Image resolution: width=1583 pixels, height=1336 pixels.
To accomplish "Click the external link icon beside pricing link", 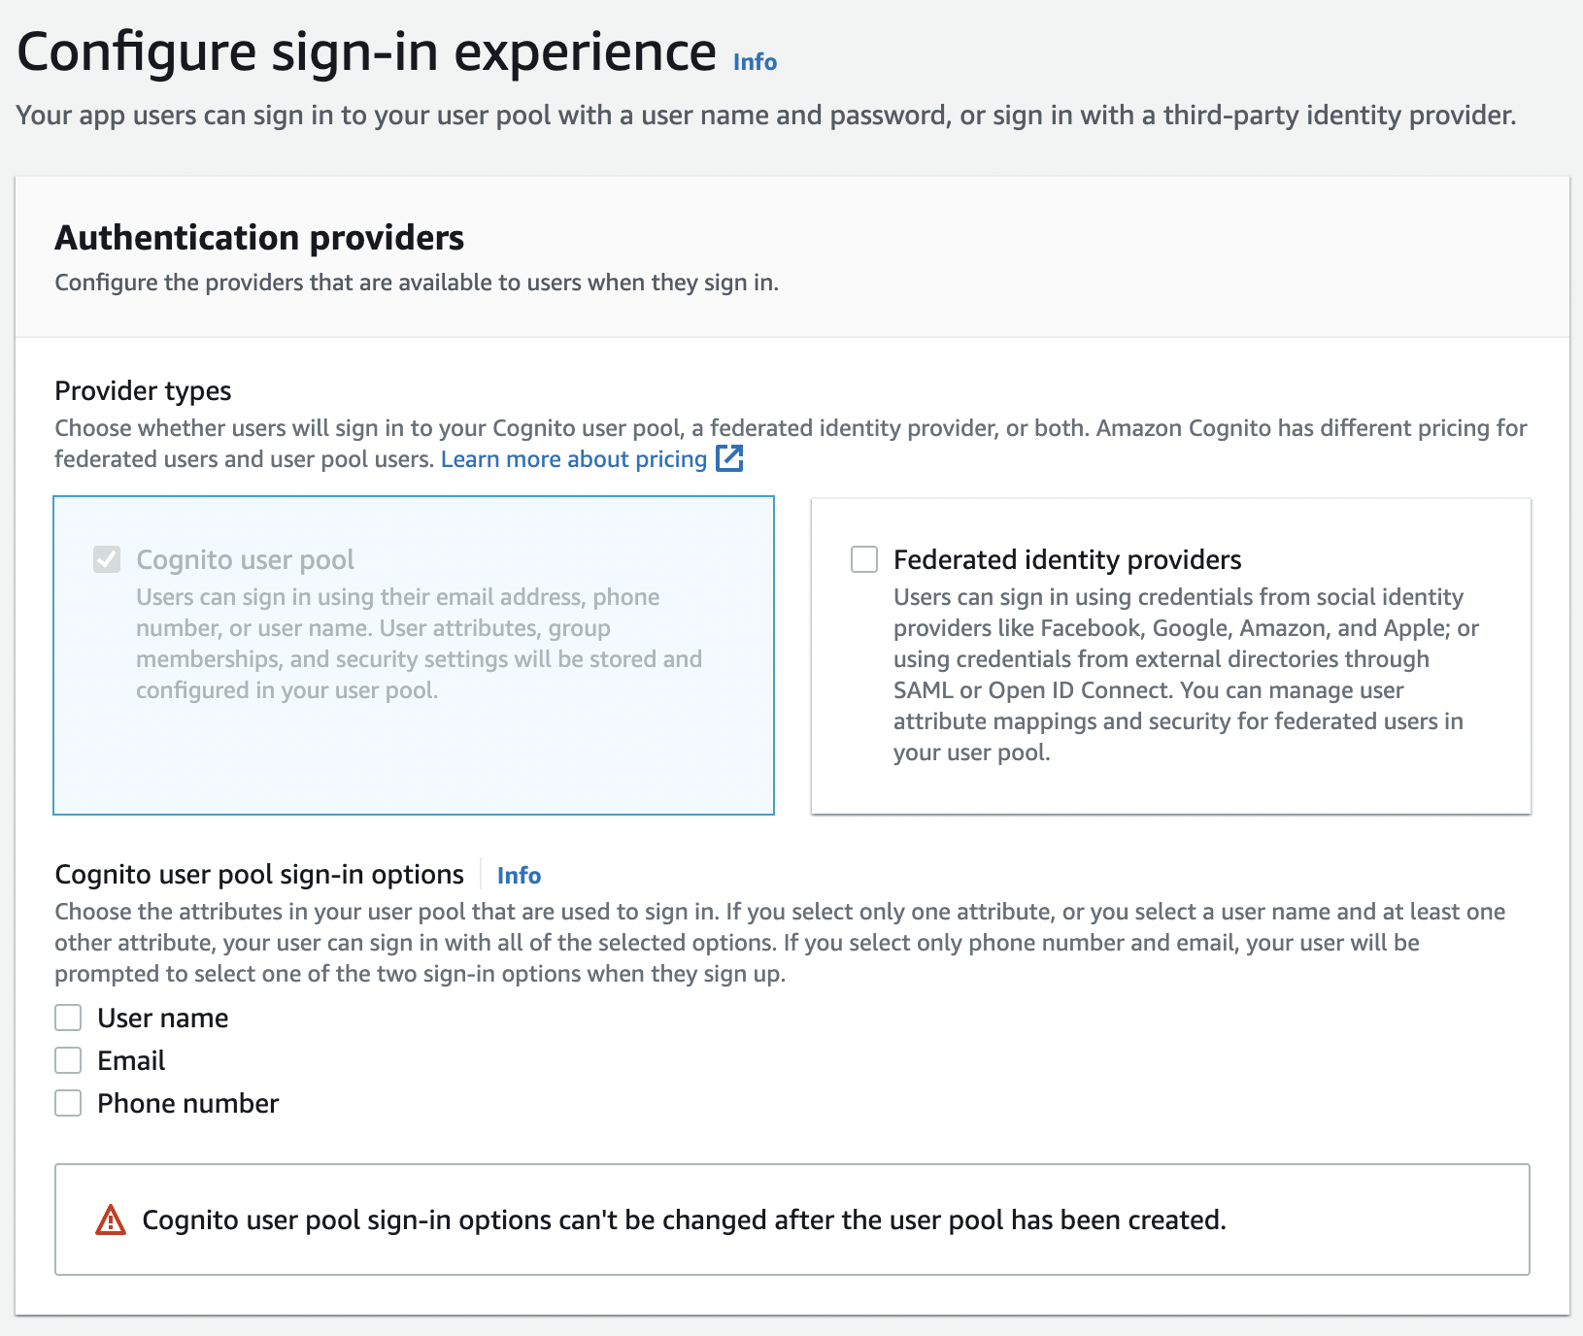I will tap(730, 458).
